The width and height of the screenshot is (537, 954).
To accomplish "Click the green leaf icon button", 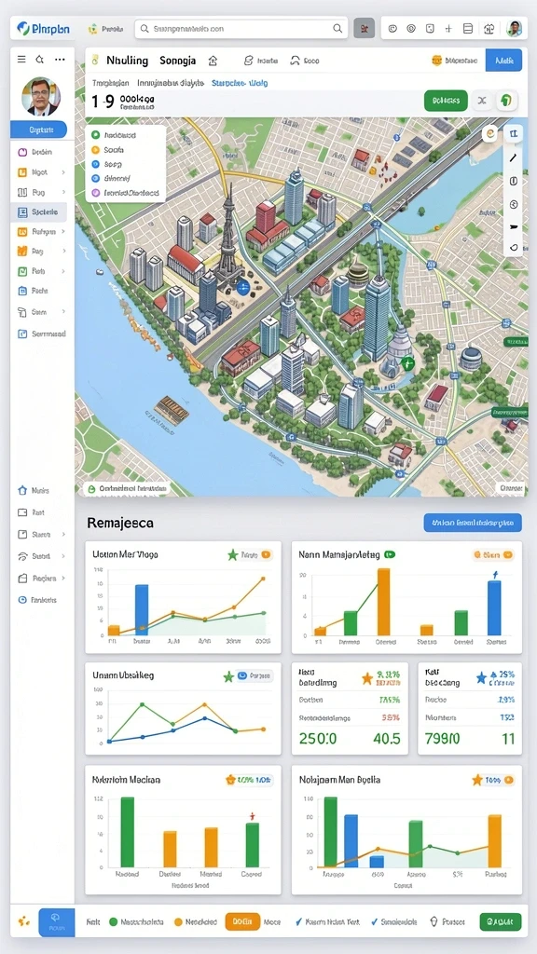I will tap(506, 101).
